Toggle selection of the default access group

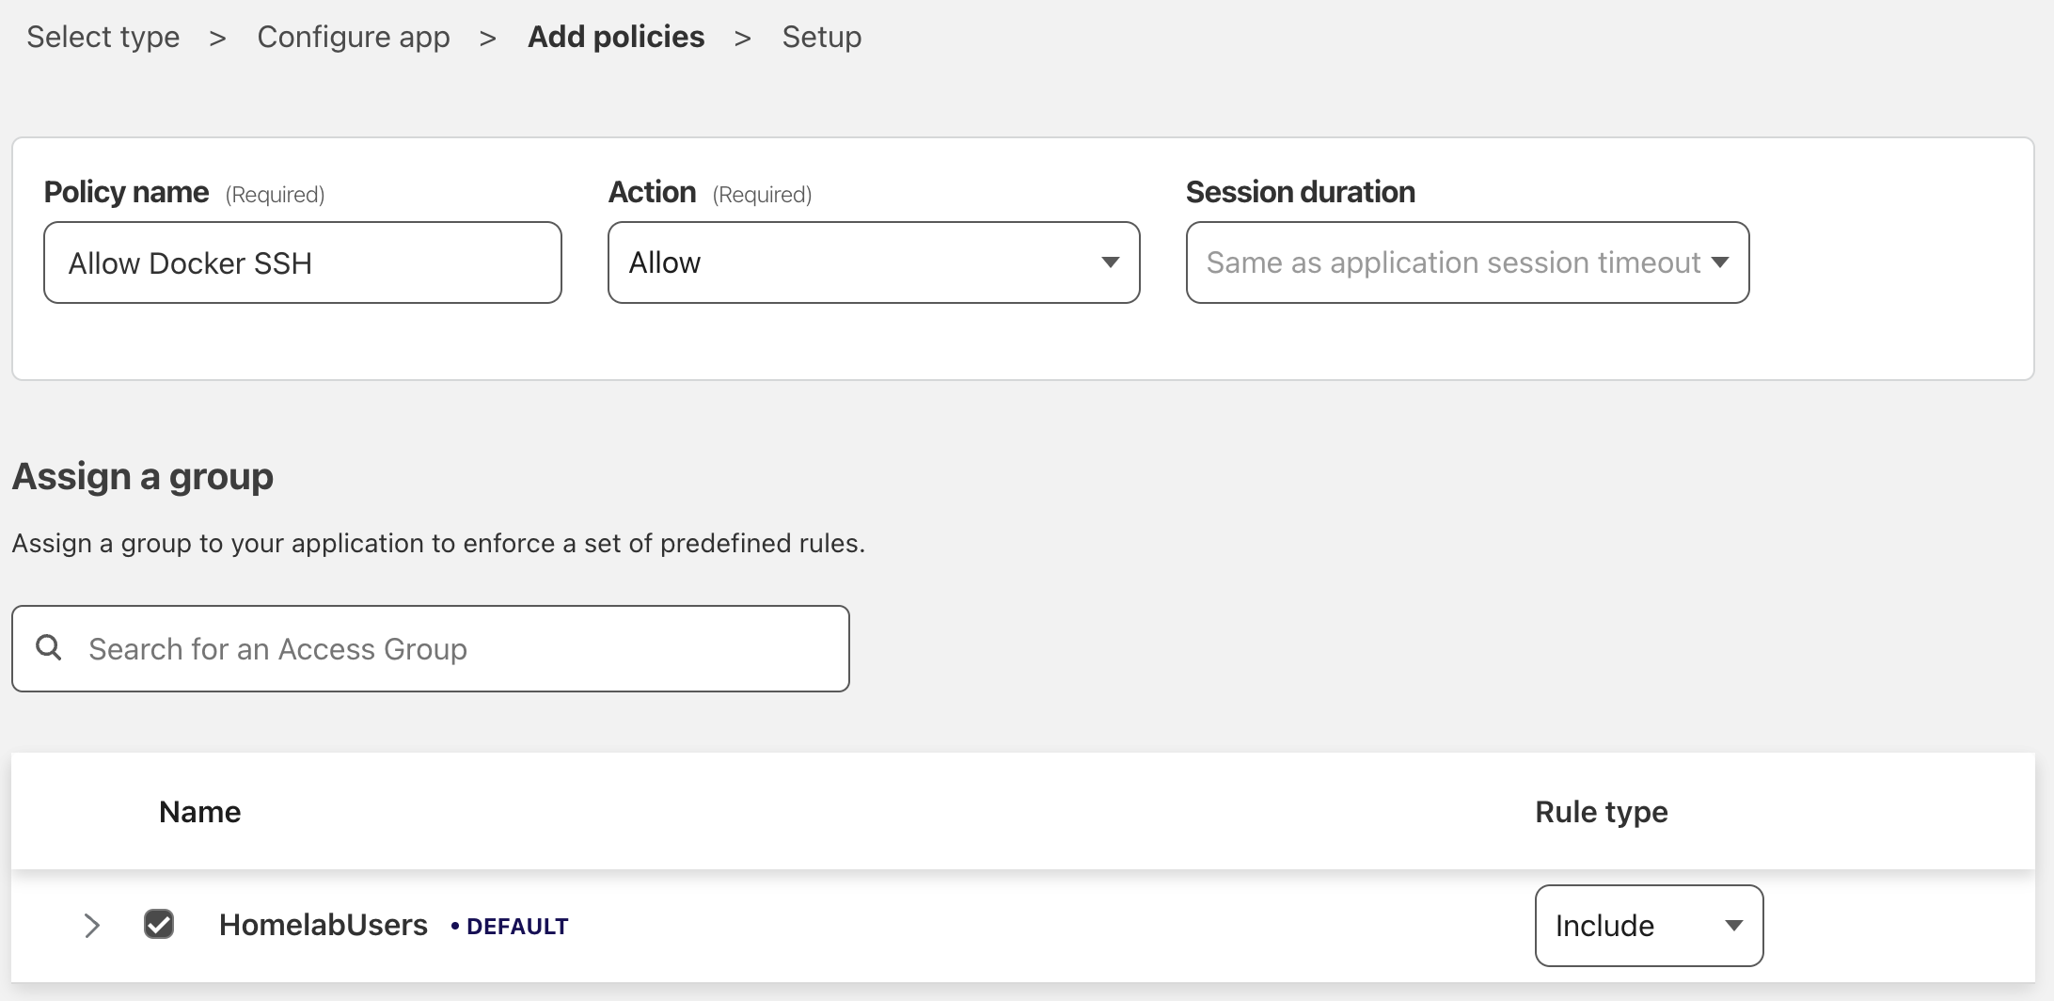(159, 925)
